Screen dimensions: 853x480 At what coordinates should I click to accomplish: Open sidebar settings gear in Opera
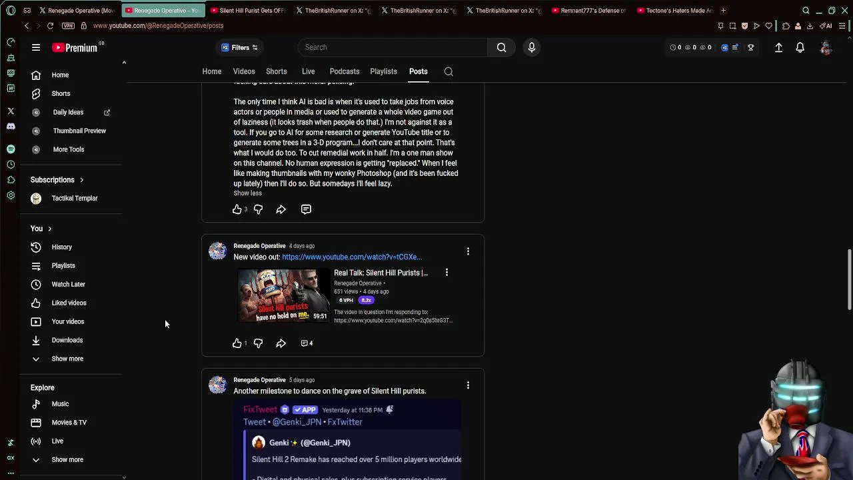click(11, 195)
